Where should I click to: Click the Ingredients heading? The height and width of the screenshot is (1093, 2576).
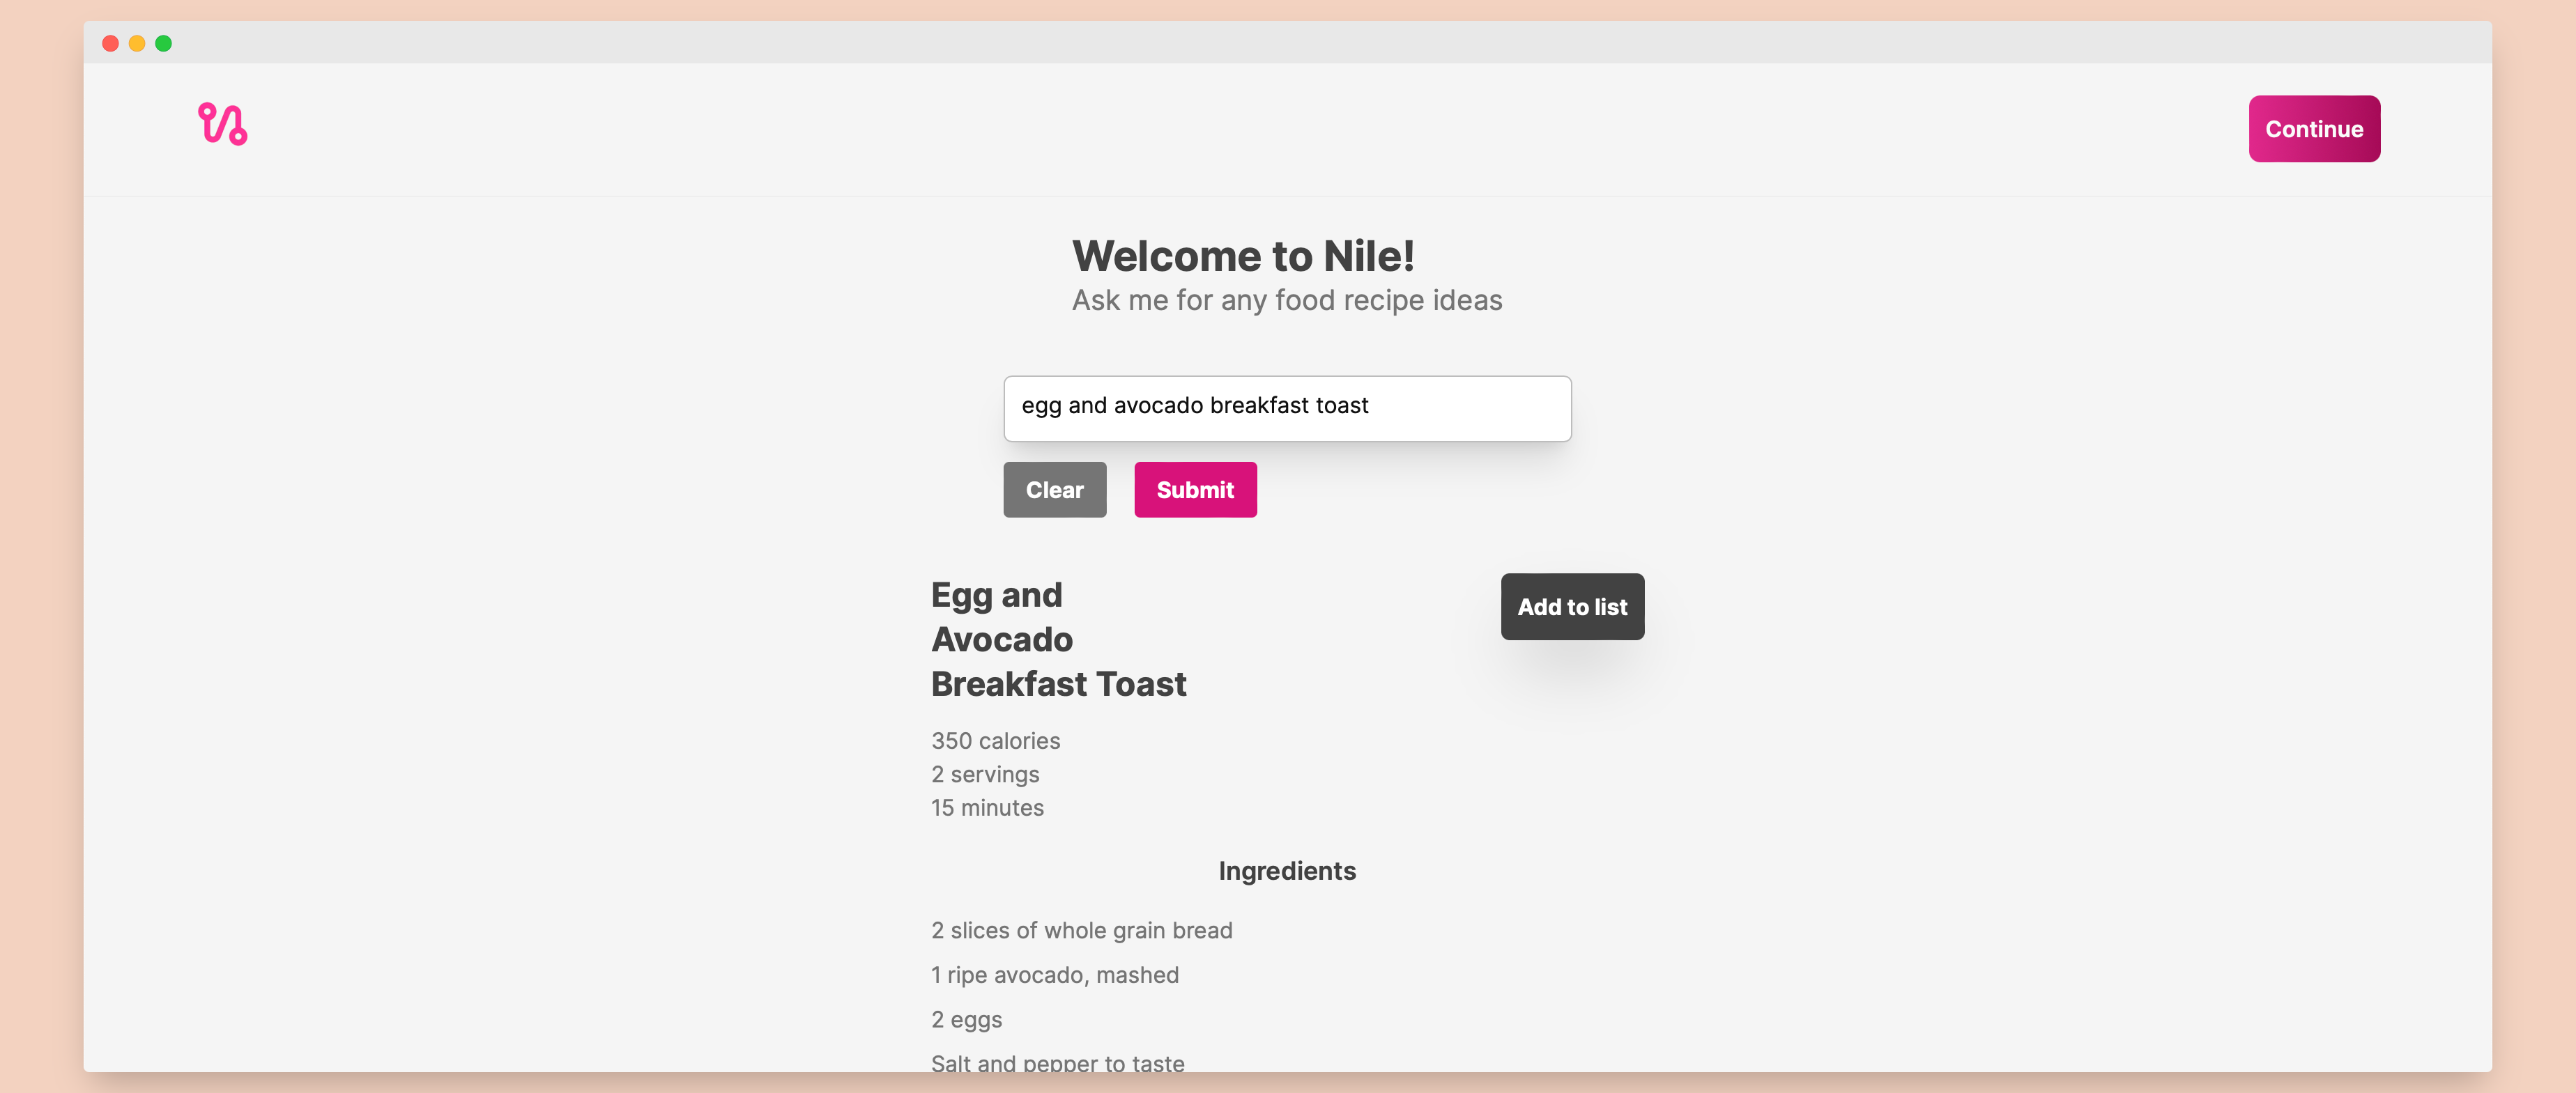click(x=1286, y=871)
